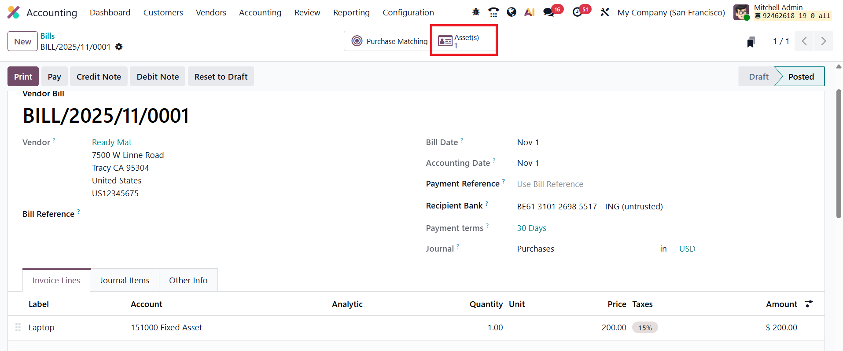Switch to the Journal Items tab
Viewport: 843px width, 351px height.
(125, 280)
